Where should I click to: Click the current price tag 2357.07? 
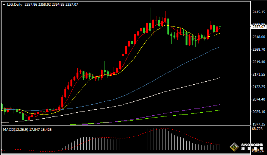pyautogui.click(x=258, y=26)
